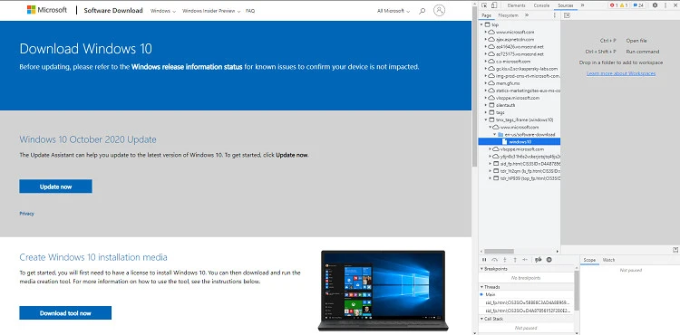Select the Sources tab

tap(566, 5)
